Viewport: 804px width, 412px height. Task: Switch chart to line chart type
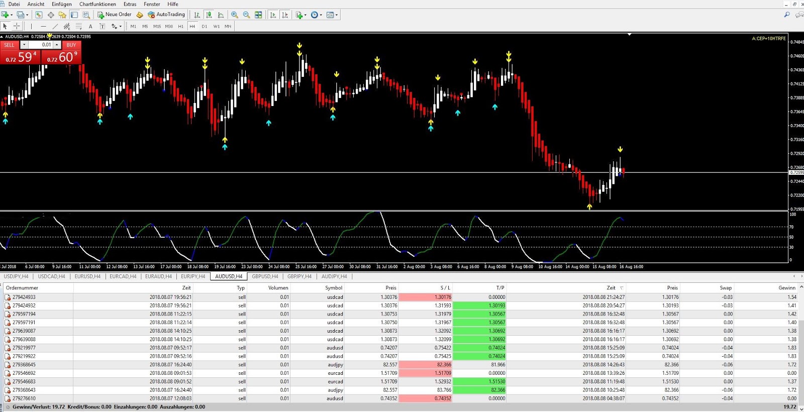(221, 15)
